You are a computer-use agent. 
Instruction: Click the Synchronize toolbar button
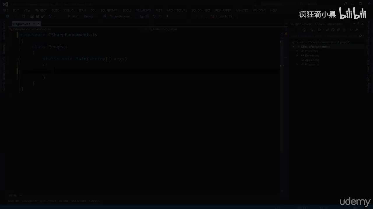(121, 17)
